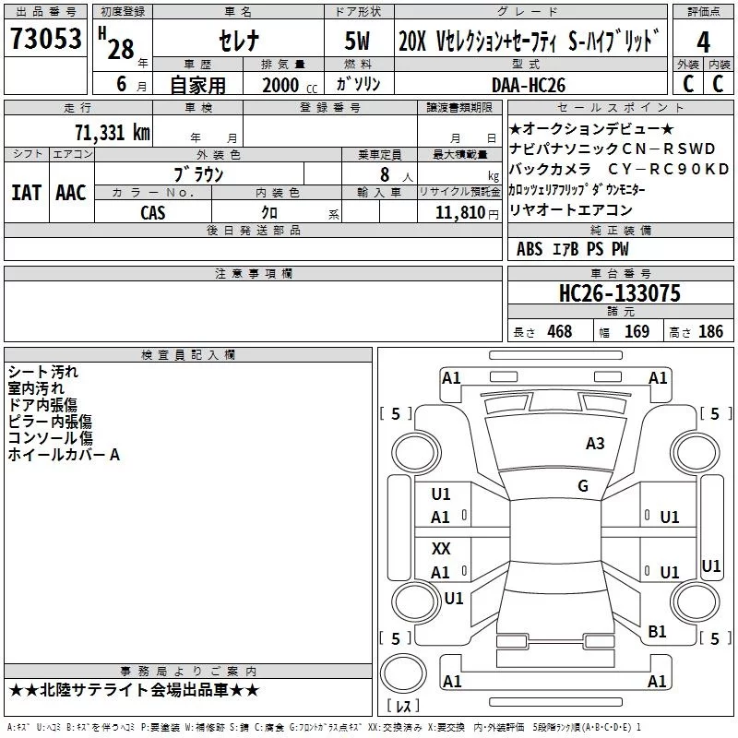Select the equipment list ABS エアB PS PW
The image size is (738, 738).
coord(572,249)
